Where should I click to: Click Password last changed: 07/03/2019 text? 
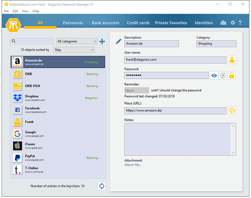tap(149, 96)
